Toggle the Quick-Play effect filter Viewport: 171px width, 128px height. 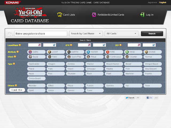coord(75,57)
